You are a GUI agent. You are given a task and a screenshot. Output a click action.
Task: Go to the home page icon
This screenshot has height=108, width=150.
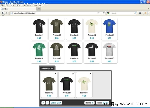[140, 13]
